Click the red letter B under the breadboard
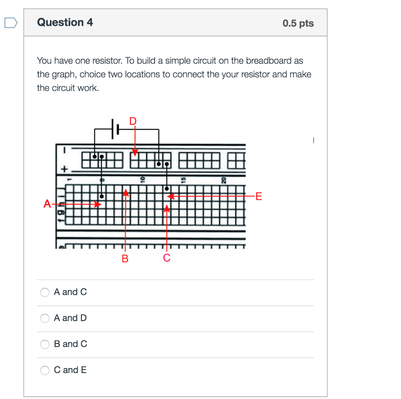Image resolution: width=401 pixels, height=399 pixels. (x=125, y=258)
